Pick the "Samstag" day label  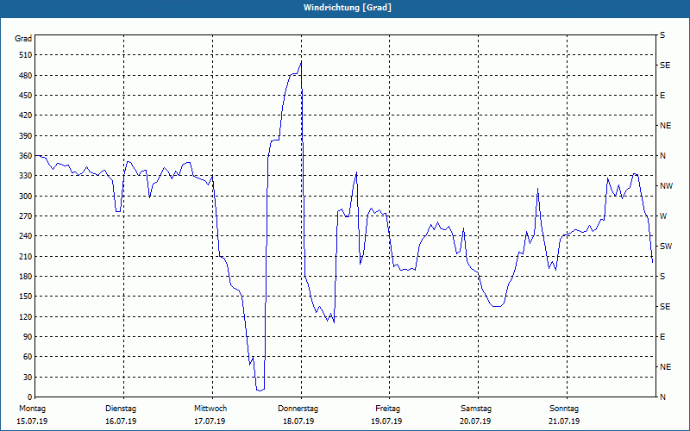click(x=476, y=409)
